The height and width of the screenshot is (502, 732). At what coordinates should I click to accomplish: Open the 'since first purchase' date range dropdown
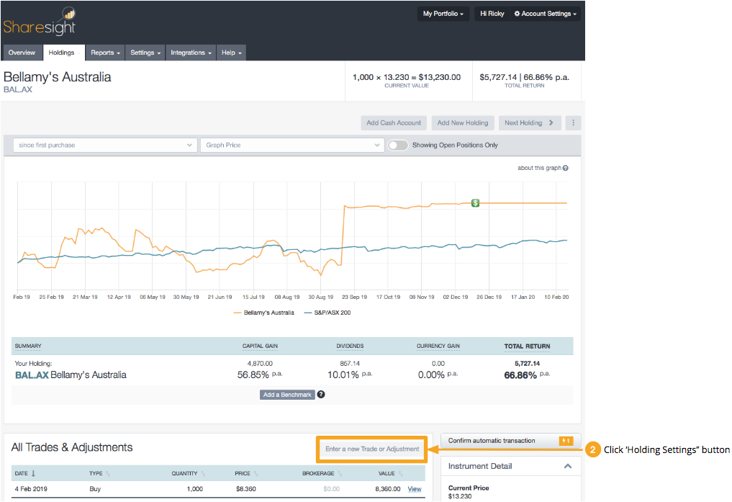(x=104, y=145)
